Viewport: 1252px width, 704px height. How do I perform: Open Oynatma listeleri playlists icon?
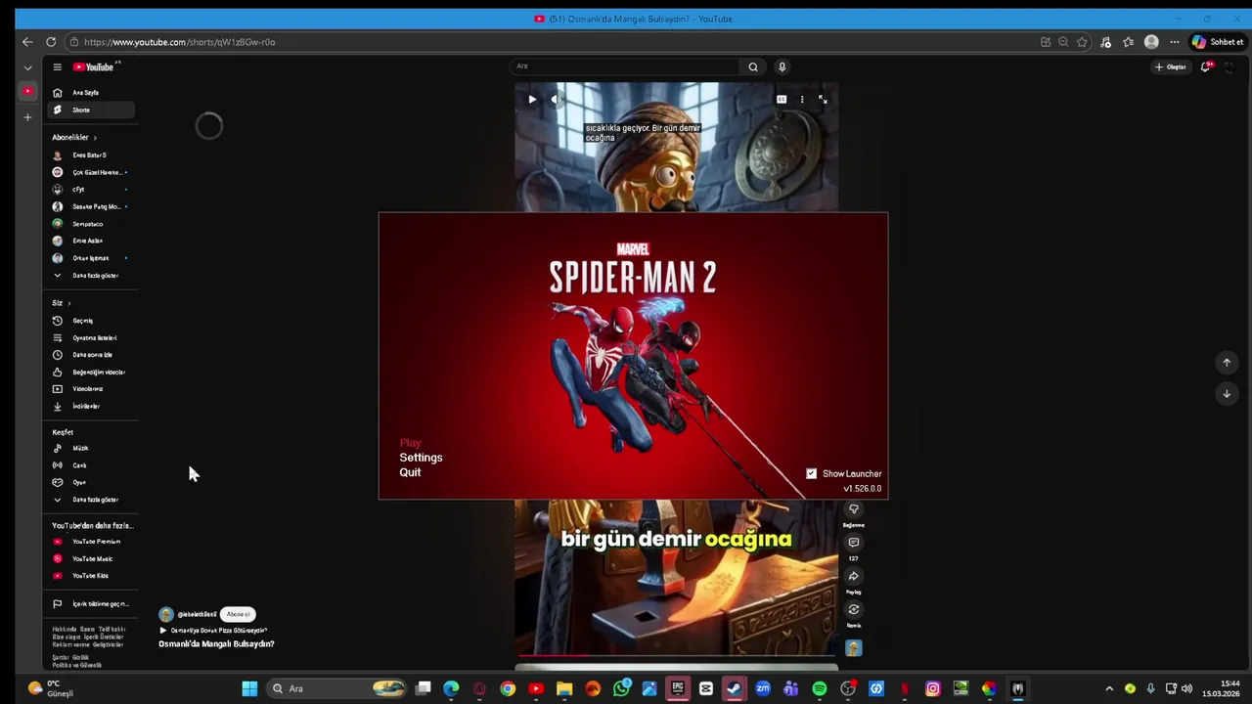coord(57,337)
